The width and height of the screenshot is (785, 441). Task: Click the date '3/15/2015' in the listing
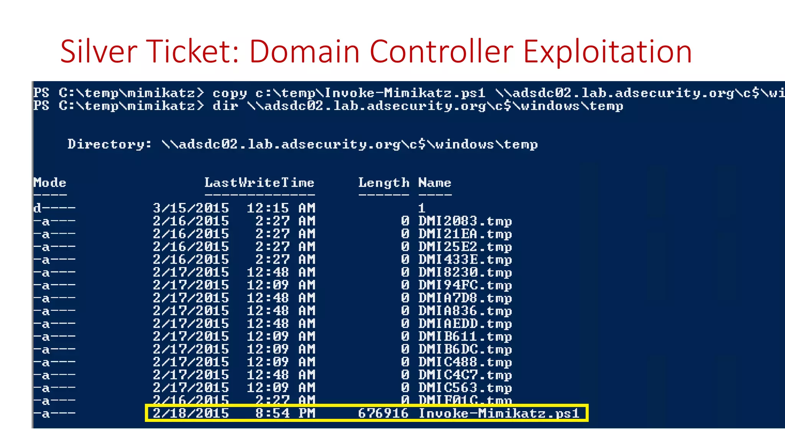(191, 208)
